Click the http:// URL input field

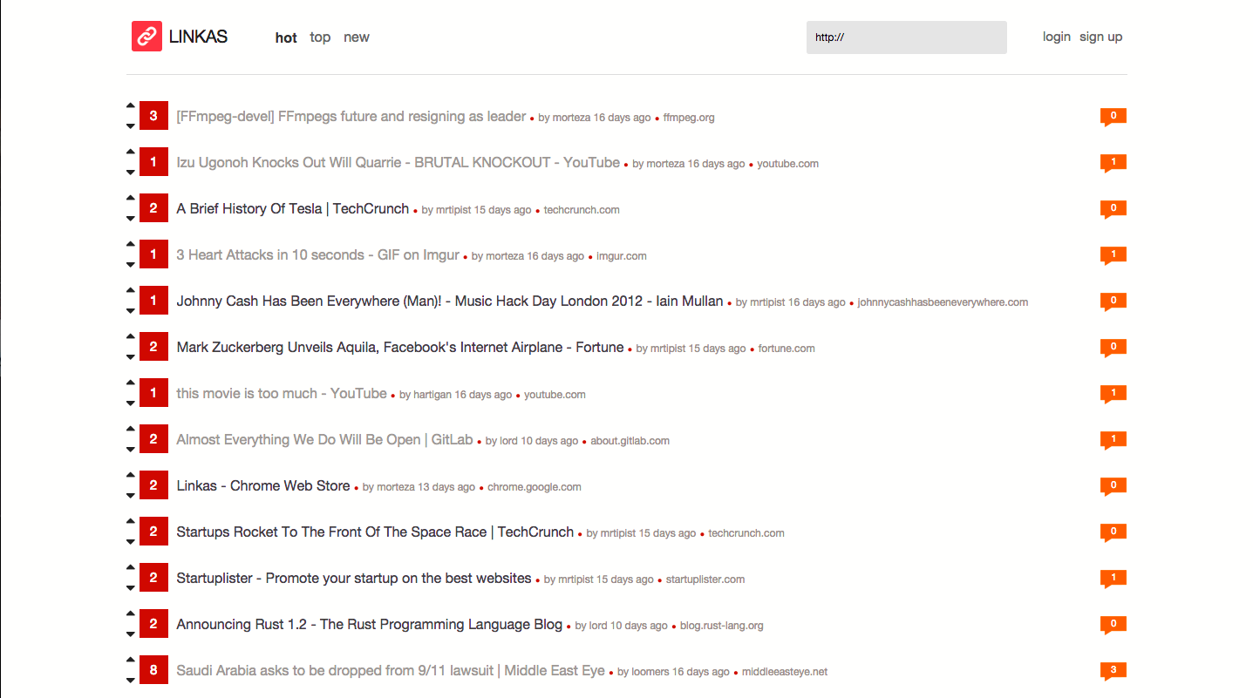coord(907,37)
